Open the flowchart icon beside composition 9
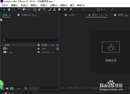This screenshot has width=130, height=94. (x=57, y=49)
